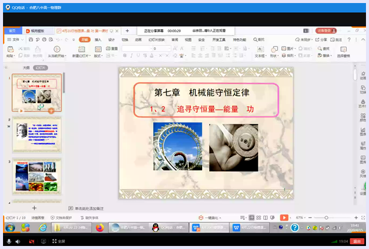Collapse the ribbon with the chevron
The image size is (369, 249).
click(x=363, y=39)
